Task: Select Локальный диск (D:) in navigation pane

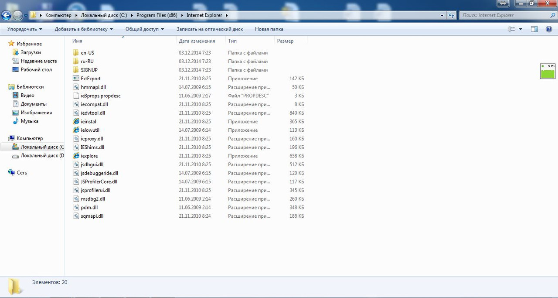Action: click(42, 155)
